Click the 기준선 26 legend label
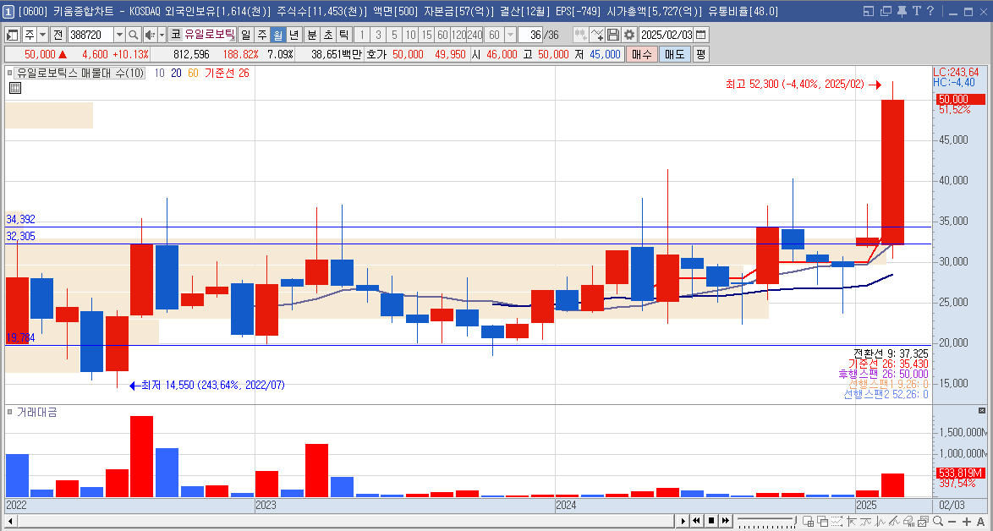Image resolution: width=993 pixels, height=531 pixels. (227, 73)
